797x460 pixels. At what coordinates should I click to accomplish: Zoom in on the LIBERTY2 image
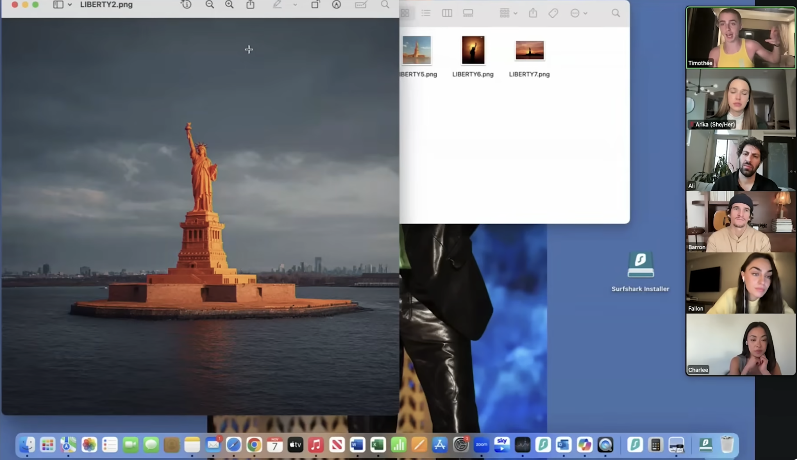pos(229,5)
